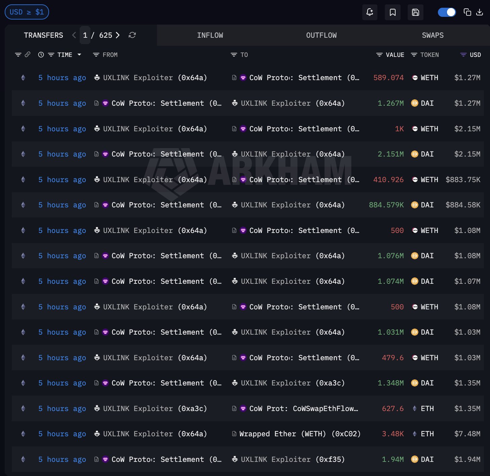
Task: Open UXLINK Exploiter (0xf35) address
Action: [293, 460]
